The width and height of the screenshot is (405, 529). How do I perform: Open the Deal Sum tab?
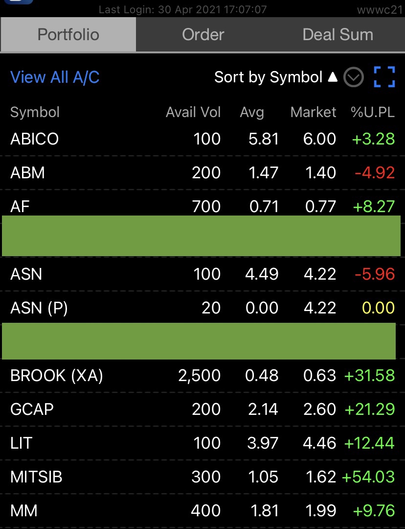337,34
